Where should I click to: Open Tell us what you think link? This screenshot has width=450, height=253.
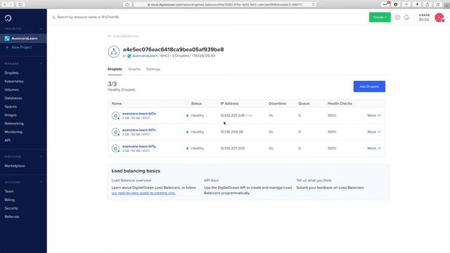click(x=314, y=181)
